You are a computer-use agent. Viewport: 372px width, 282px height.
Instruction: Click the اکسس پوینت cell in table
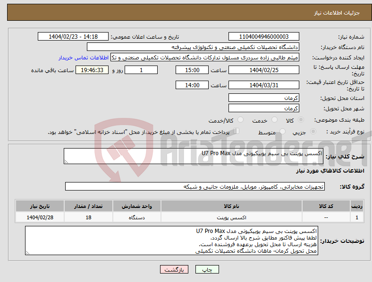tap(231, 217)
